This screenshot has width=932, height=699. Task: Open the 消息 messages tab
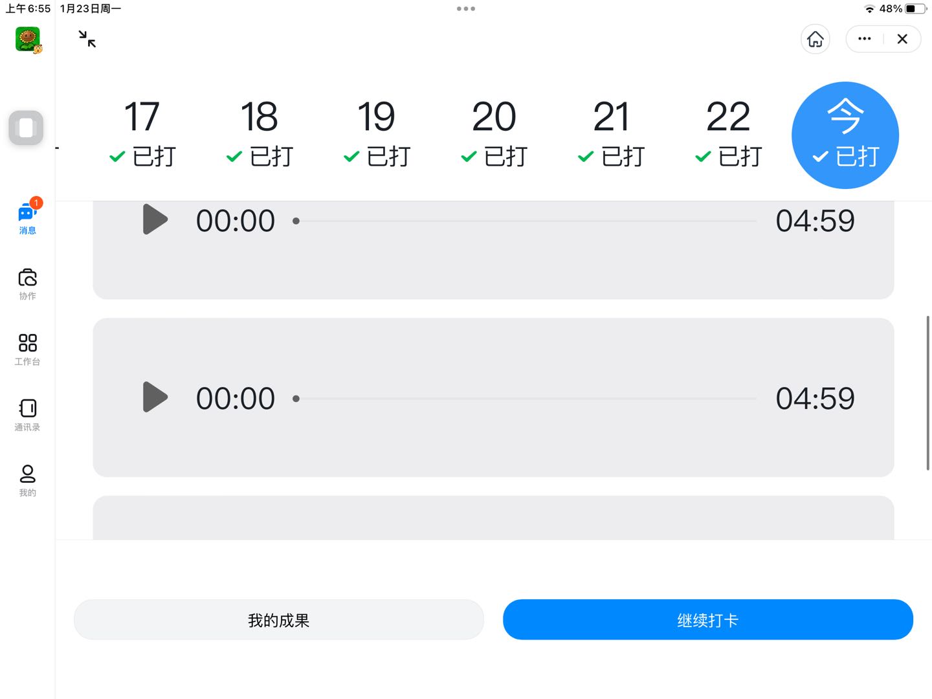[27, 217]
